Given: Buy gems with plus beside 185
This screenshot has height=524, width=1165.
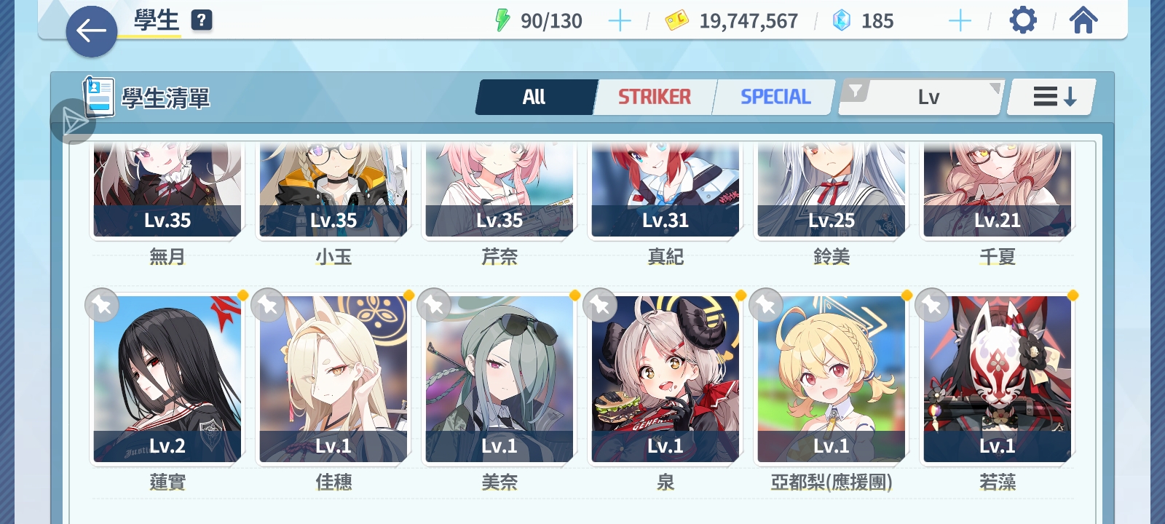Looking at the screenshot, I should point(960,21).
